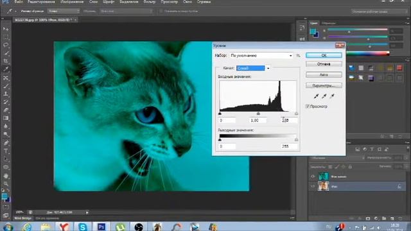This screenshot has height=231, width=411.
Task: Pick the gray point eyedropper in Levels
Action: tap(324, 96)
